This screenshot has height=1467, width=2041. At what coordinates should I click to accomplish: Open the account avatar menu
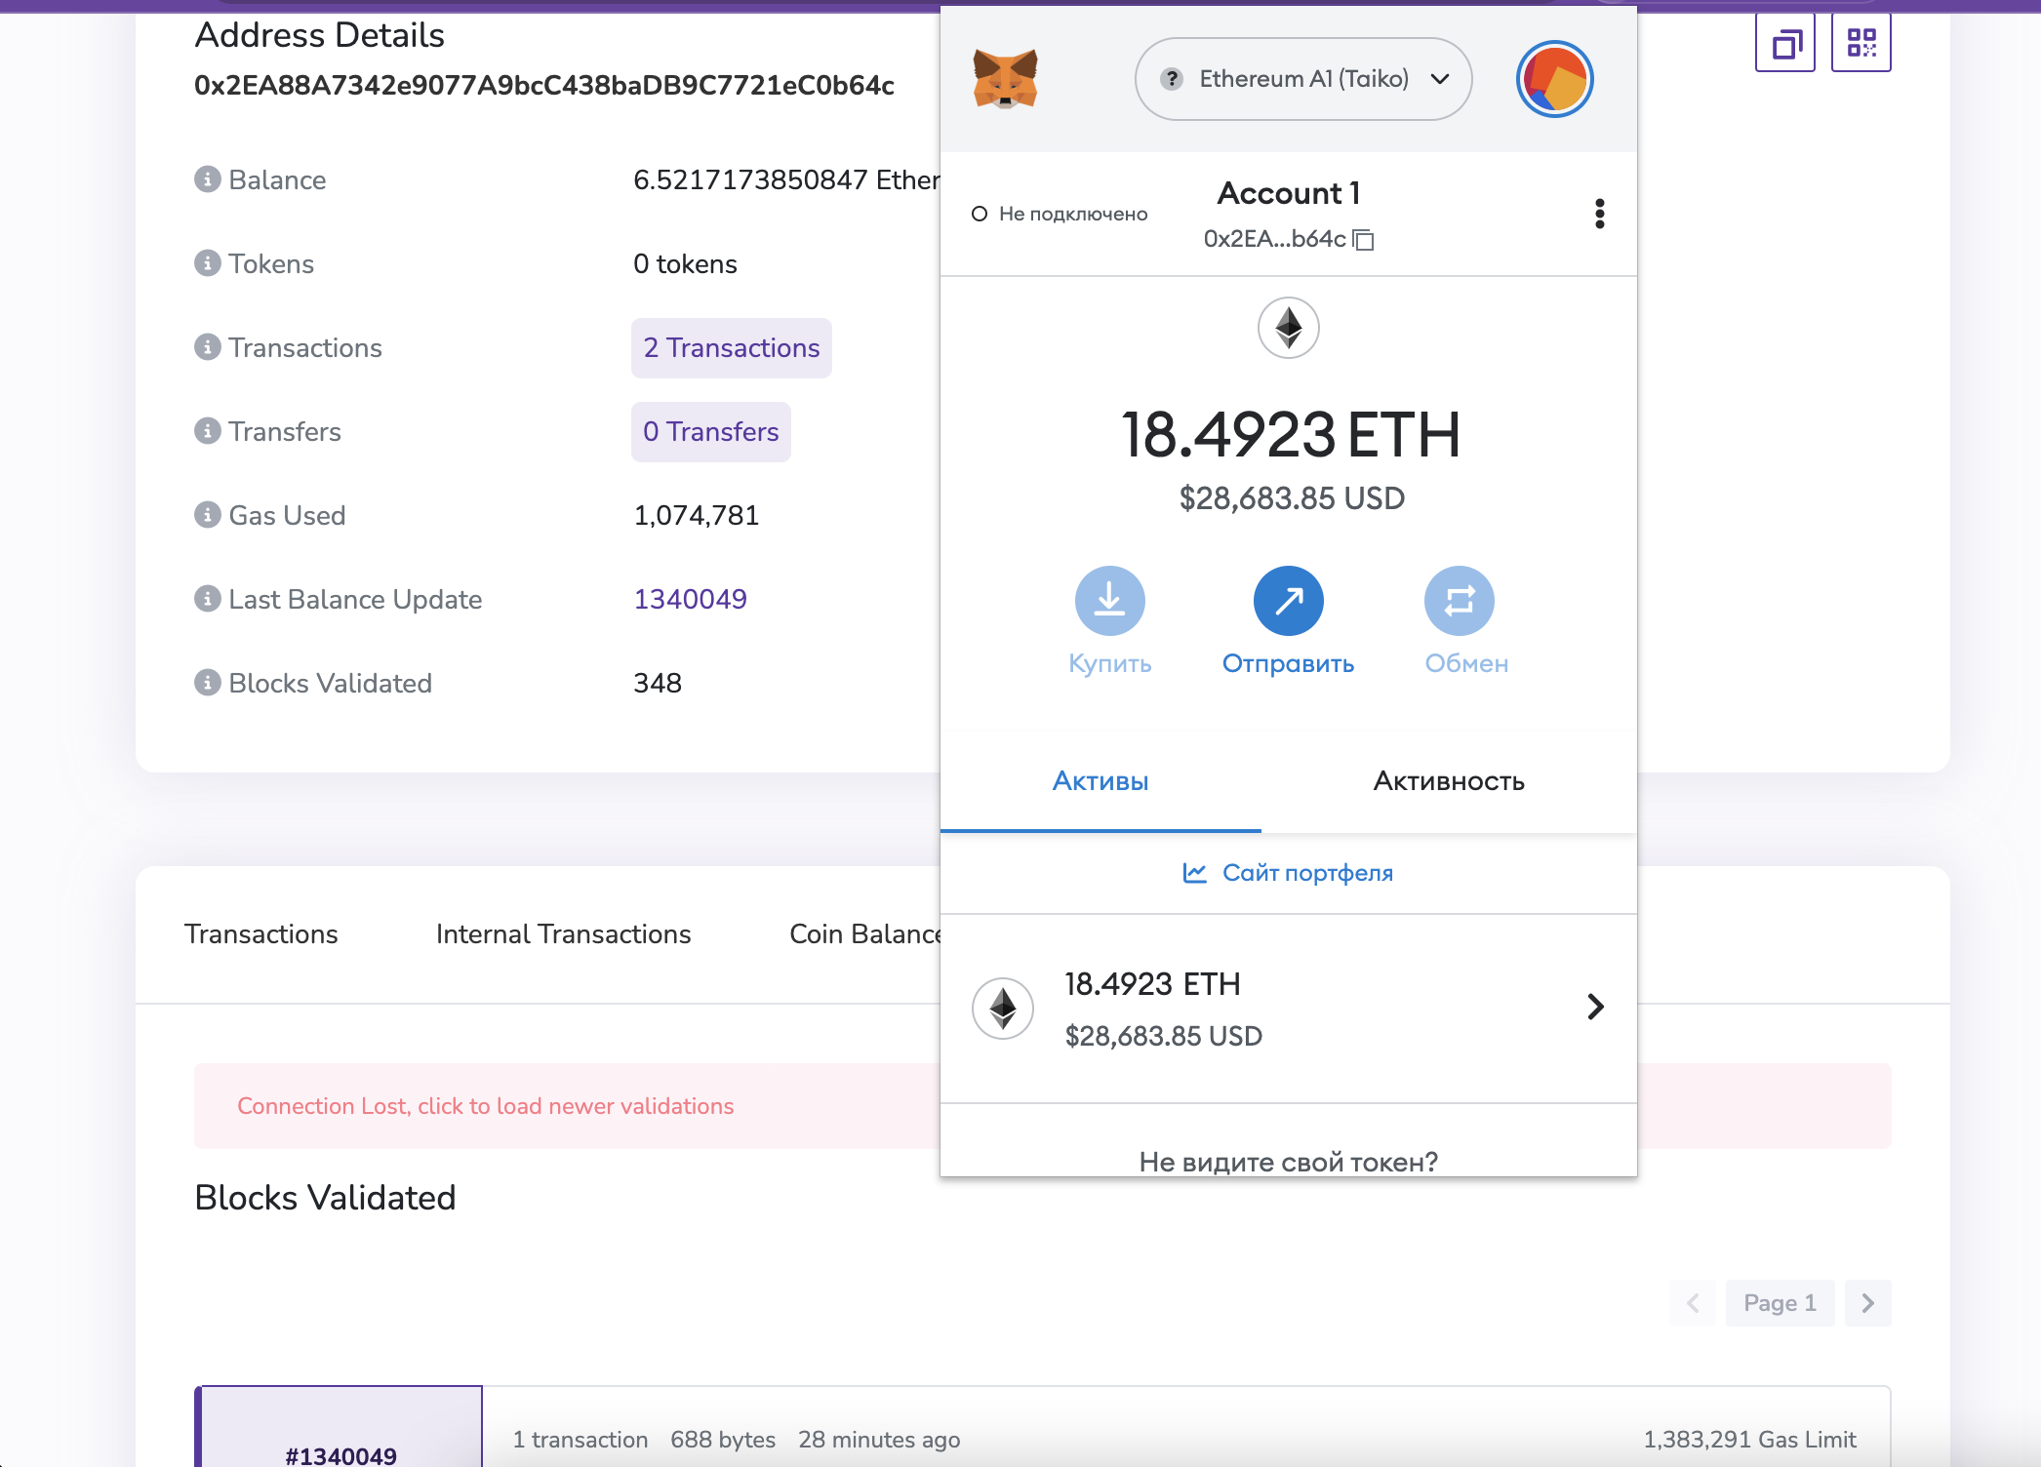click(x=1554, y=79)
